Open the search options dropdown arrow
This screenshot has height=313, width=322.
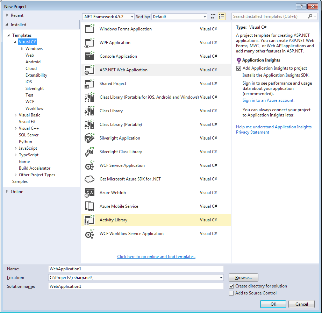pyautogui.click(x=315, y=16)
